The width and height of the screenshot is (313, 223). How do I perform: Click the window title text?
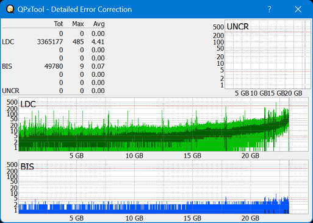tap(74, 9)
